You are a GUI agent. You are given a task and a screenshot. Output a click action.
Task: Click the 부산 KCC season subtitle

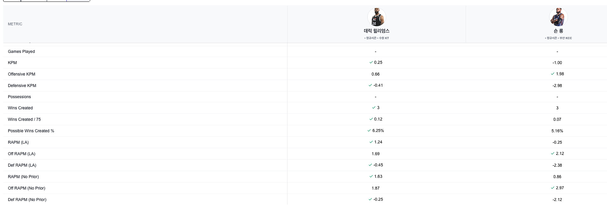(558, 38)
